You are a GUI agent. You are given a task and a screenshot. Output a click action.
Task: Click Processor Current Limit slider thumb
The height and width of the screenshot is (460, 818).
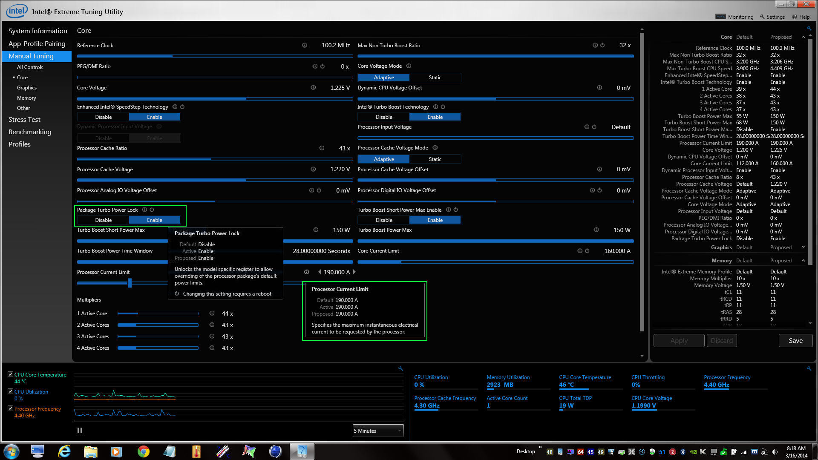130,283
